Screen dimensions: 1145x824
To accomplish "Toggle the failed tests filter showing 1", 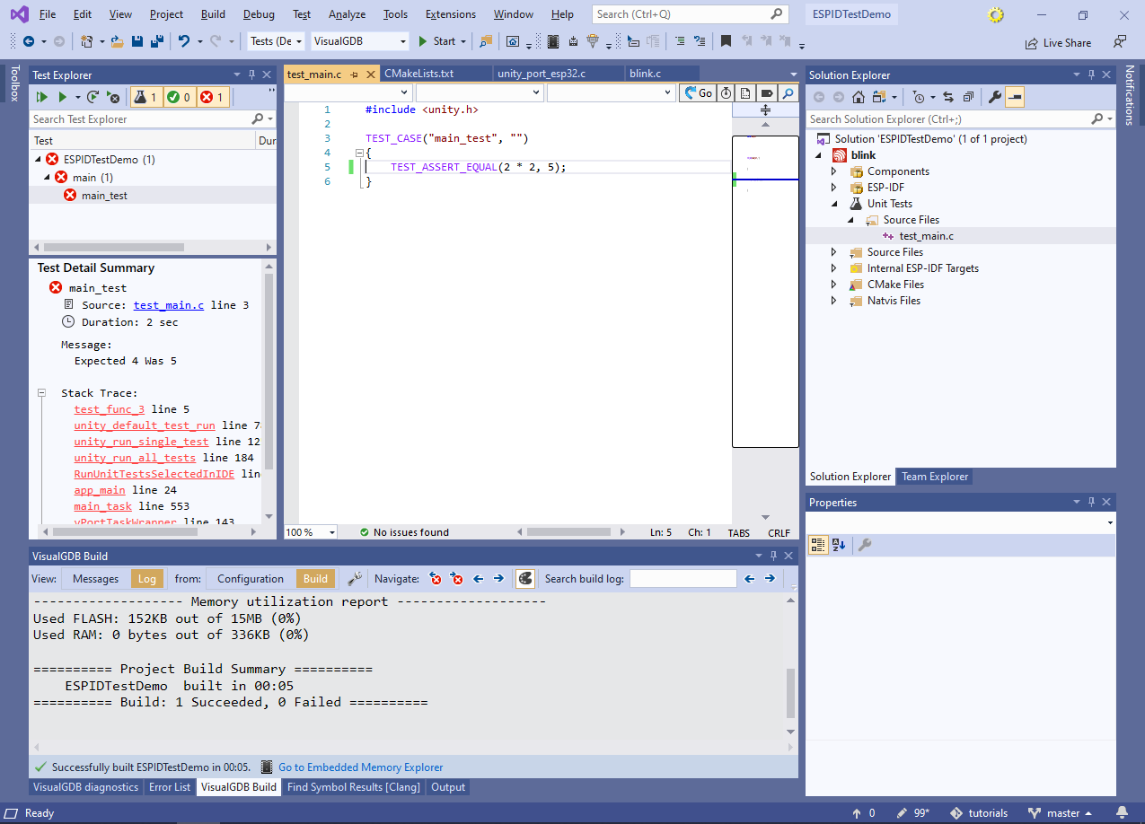I will pyautogui.click(x=212, y=97).
